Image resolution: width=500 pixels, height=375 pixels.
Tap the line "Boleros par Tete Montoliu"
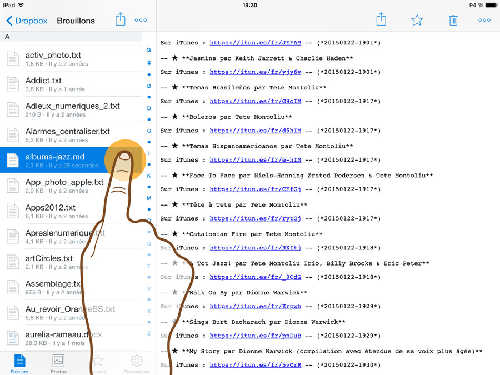click(226, 117)
